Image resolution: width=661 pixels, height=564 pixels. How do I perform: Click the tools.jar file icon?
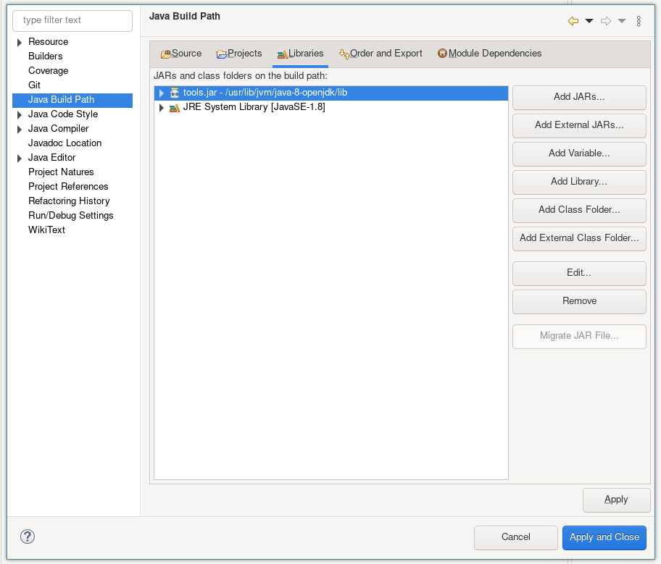174,93
